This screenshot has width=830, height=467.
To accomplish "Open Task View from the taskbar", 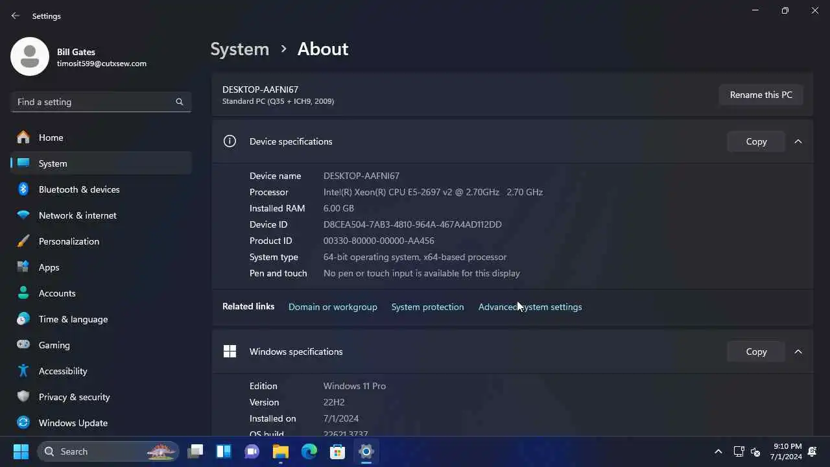I will [x=195, y=451].
